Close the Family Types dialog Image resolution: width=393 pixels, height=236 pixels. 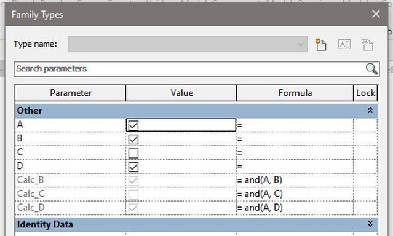click(376, 14)
